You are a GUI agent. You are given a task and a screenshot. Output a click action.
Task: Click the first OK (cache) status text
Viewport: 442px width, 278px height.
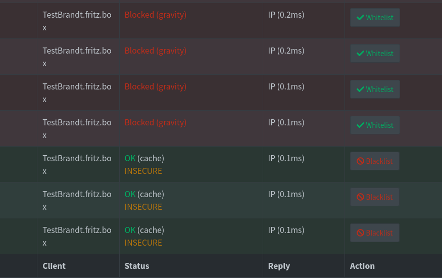pyautogui.click(x=144, y=158)
